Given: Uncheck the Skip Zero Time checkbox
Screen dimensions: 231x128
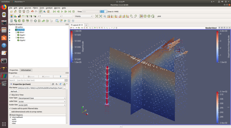Looking at the screenshot, I should pos(10,95).
